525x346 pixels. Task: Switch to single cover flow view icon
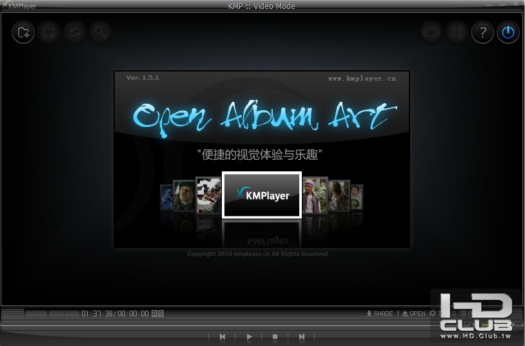point(431,32)
